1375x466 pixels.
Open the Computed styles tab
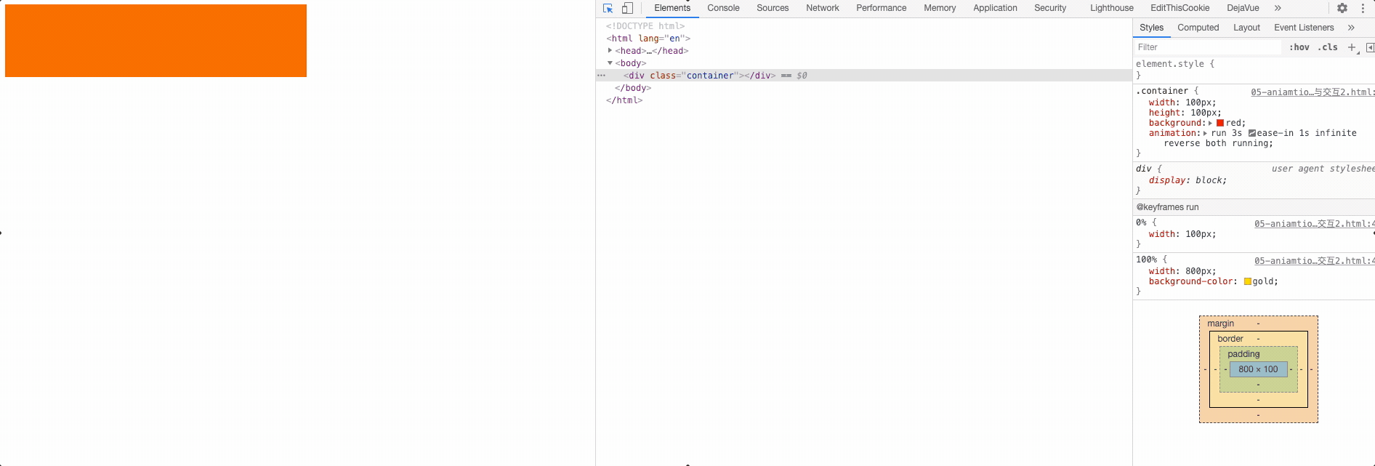point(1198,28)
